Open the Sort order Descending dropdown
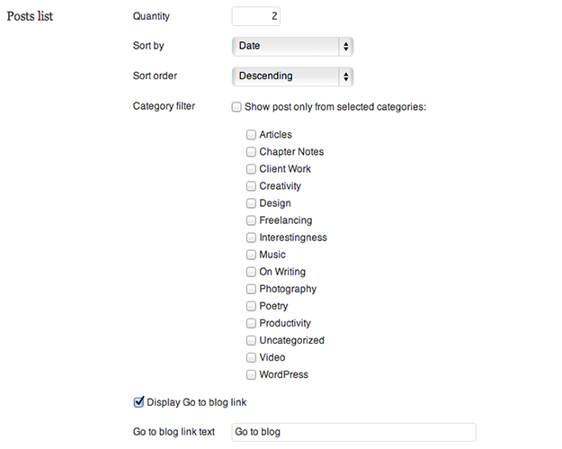Image resolution: width=562 pixels, height=449 pixels. tap(292, 76)
